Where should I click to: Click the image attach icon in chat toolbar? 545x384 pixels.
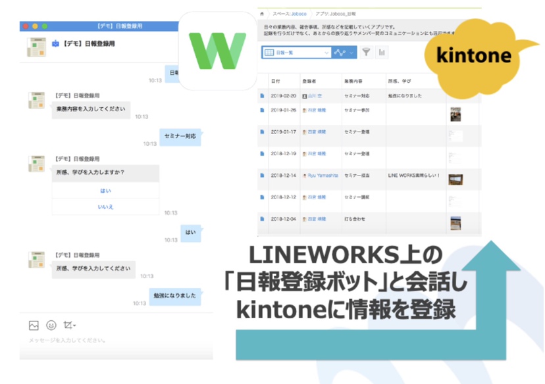pyautogui.click(x=34, y=325)
